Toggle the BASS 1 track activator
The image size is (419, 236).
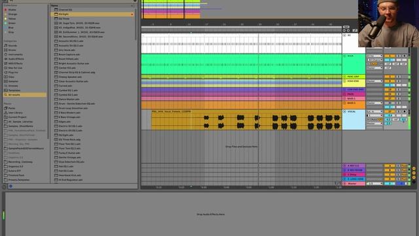pos(390,98)
